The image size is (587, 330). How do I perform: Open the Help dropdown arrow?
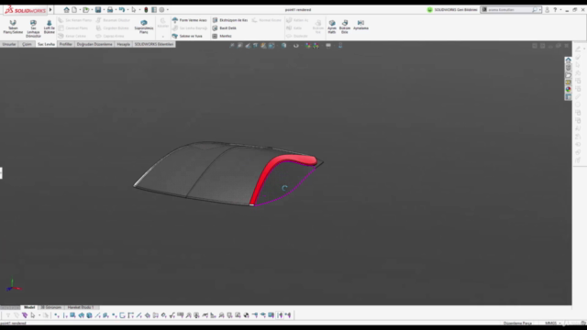click(x=560, y=10)
